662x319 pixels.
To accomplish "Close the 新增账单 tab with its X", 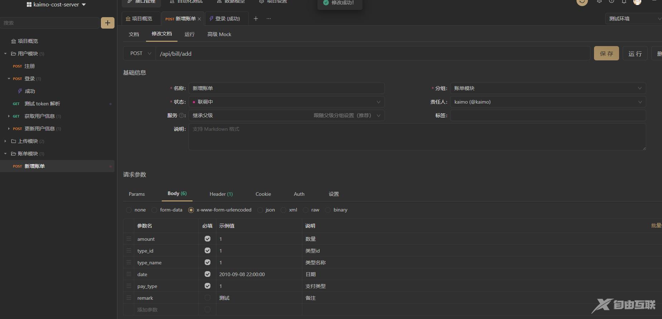I will point(199,19).
